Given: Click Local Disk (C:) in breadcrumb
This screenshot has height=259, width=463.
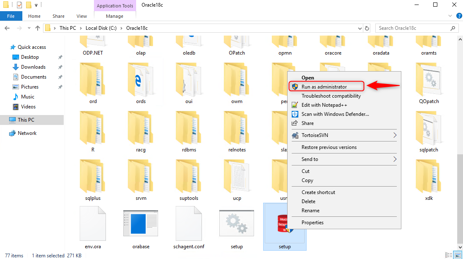Looking at the screenshot, I should [x=101, y=28].
